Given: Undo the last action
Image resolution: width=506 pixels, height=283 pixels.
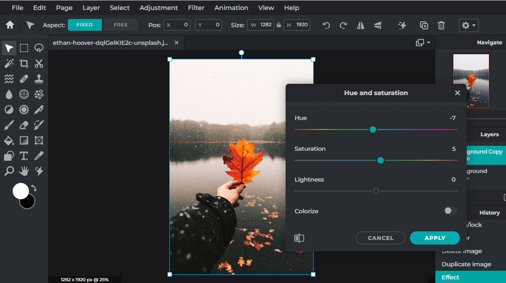Looking at the screenshot, I should tap(326, 25).
